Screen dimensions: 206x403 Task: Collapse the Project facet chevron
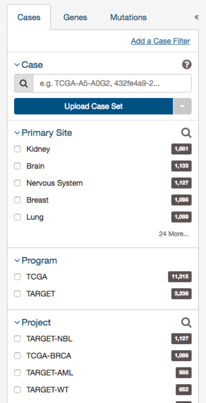[x=17, y=322]
